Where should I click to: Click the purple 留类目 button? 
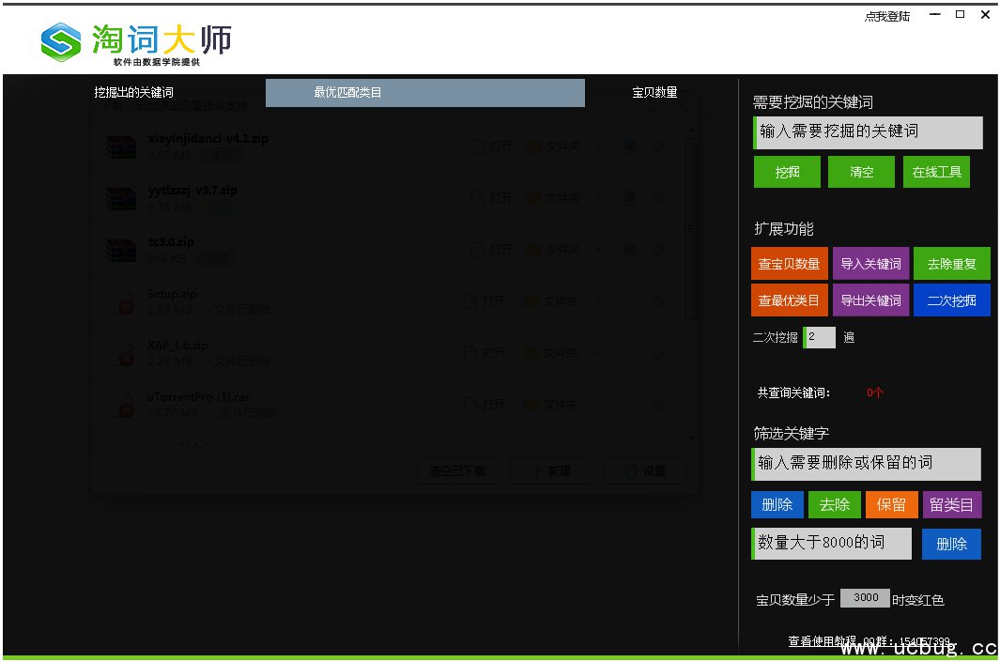(x=951, y=504)
